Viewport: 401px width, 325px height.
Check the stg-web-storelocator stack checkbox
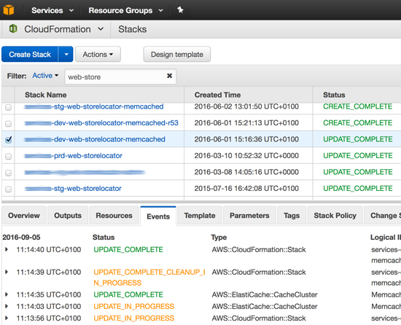[9, 189]
